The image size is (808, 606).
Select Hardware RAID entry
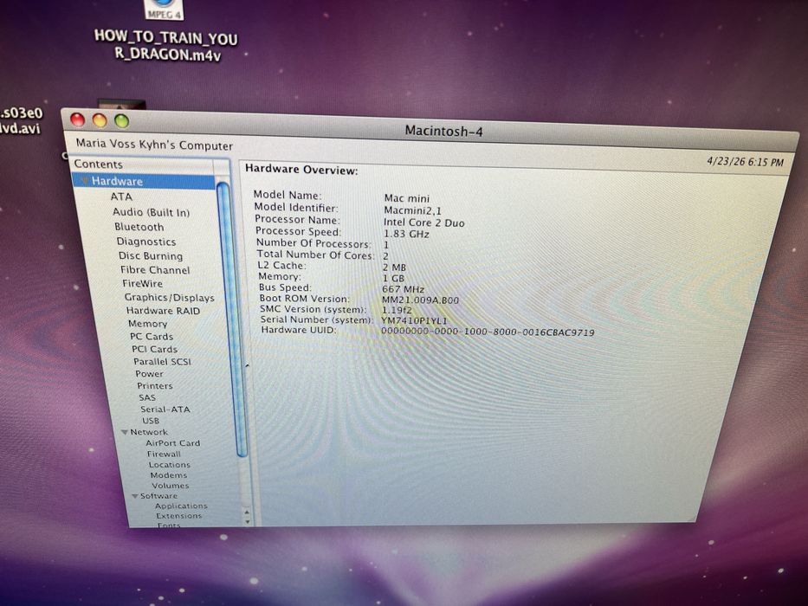point(163,311)
